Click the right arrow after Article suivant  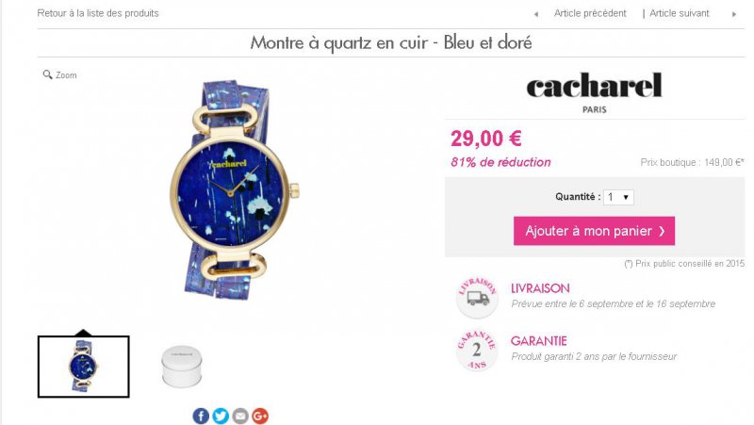point(734,14)
